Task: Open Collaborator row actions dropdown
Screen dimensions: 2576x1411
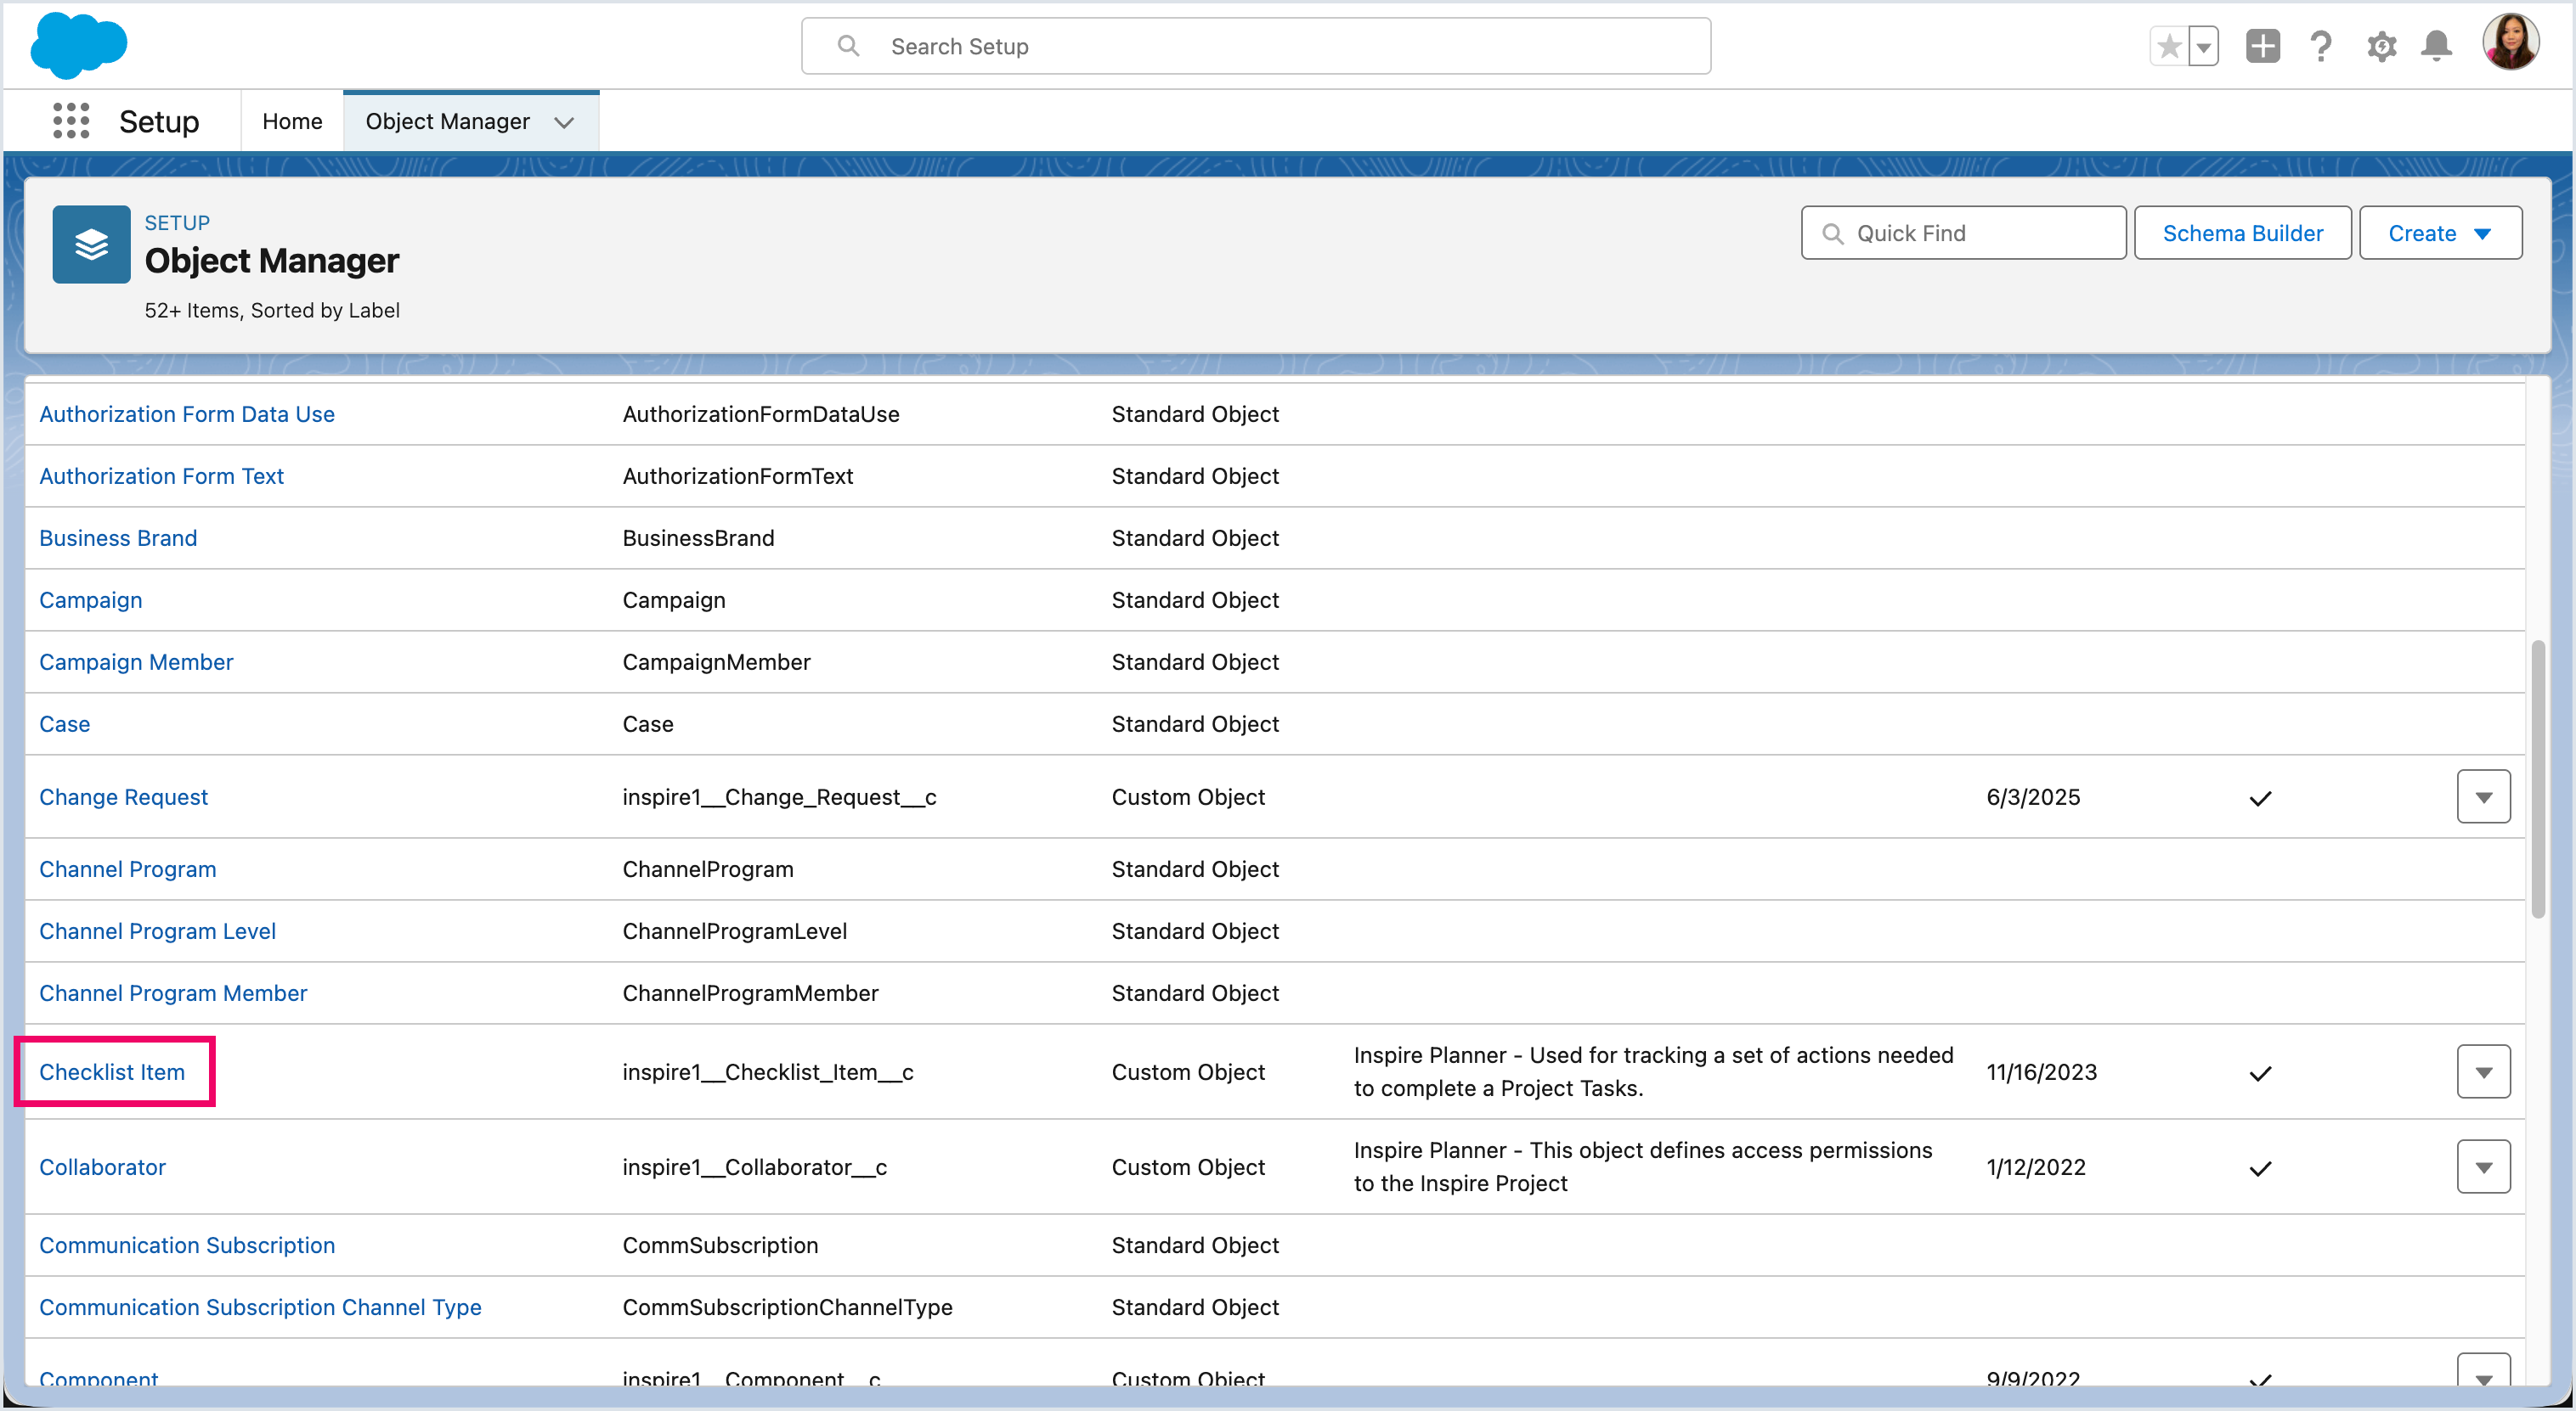Action: tap(2483, 1167)
